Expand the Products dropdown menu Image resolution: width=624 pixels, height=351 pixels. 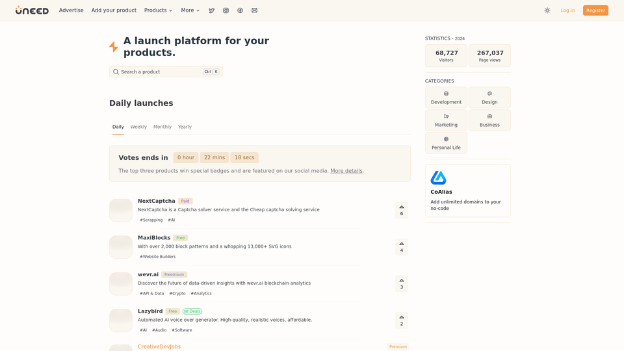click(158, 10)
